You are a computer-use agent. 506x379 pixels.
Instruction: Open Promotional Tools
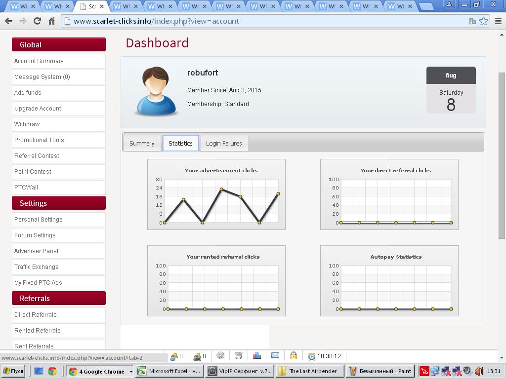tap(59, 140)
